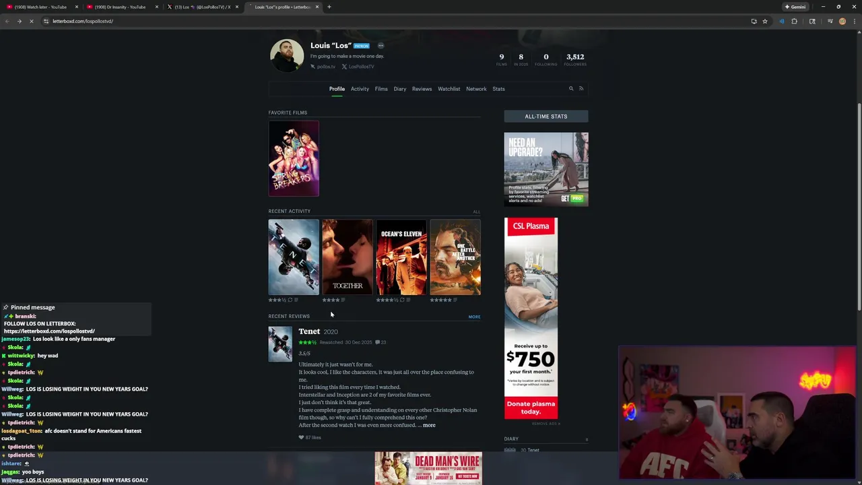The height and width of the screenshot is (485, 862).
Task: Expand the Tenet review with 'more'
Action: click(429, 425)
